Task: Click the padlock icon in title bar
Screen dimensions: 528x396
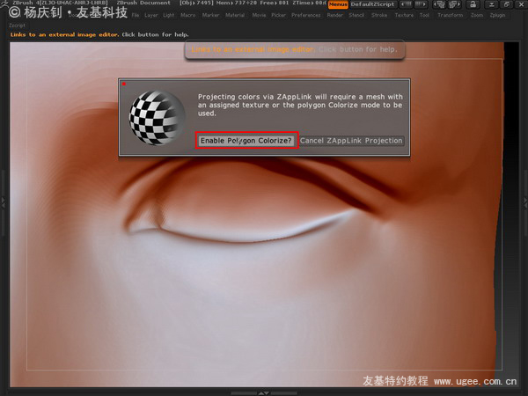Action: point(473,4)
